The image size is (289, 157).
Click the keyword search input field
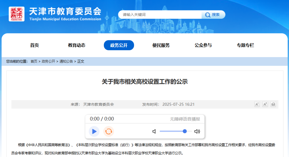point(161,14)
